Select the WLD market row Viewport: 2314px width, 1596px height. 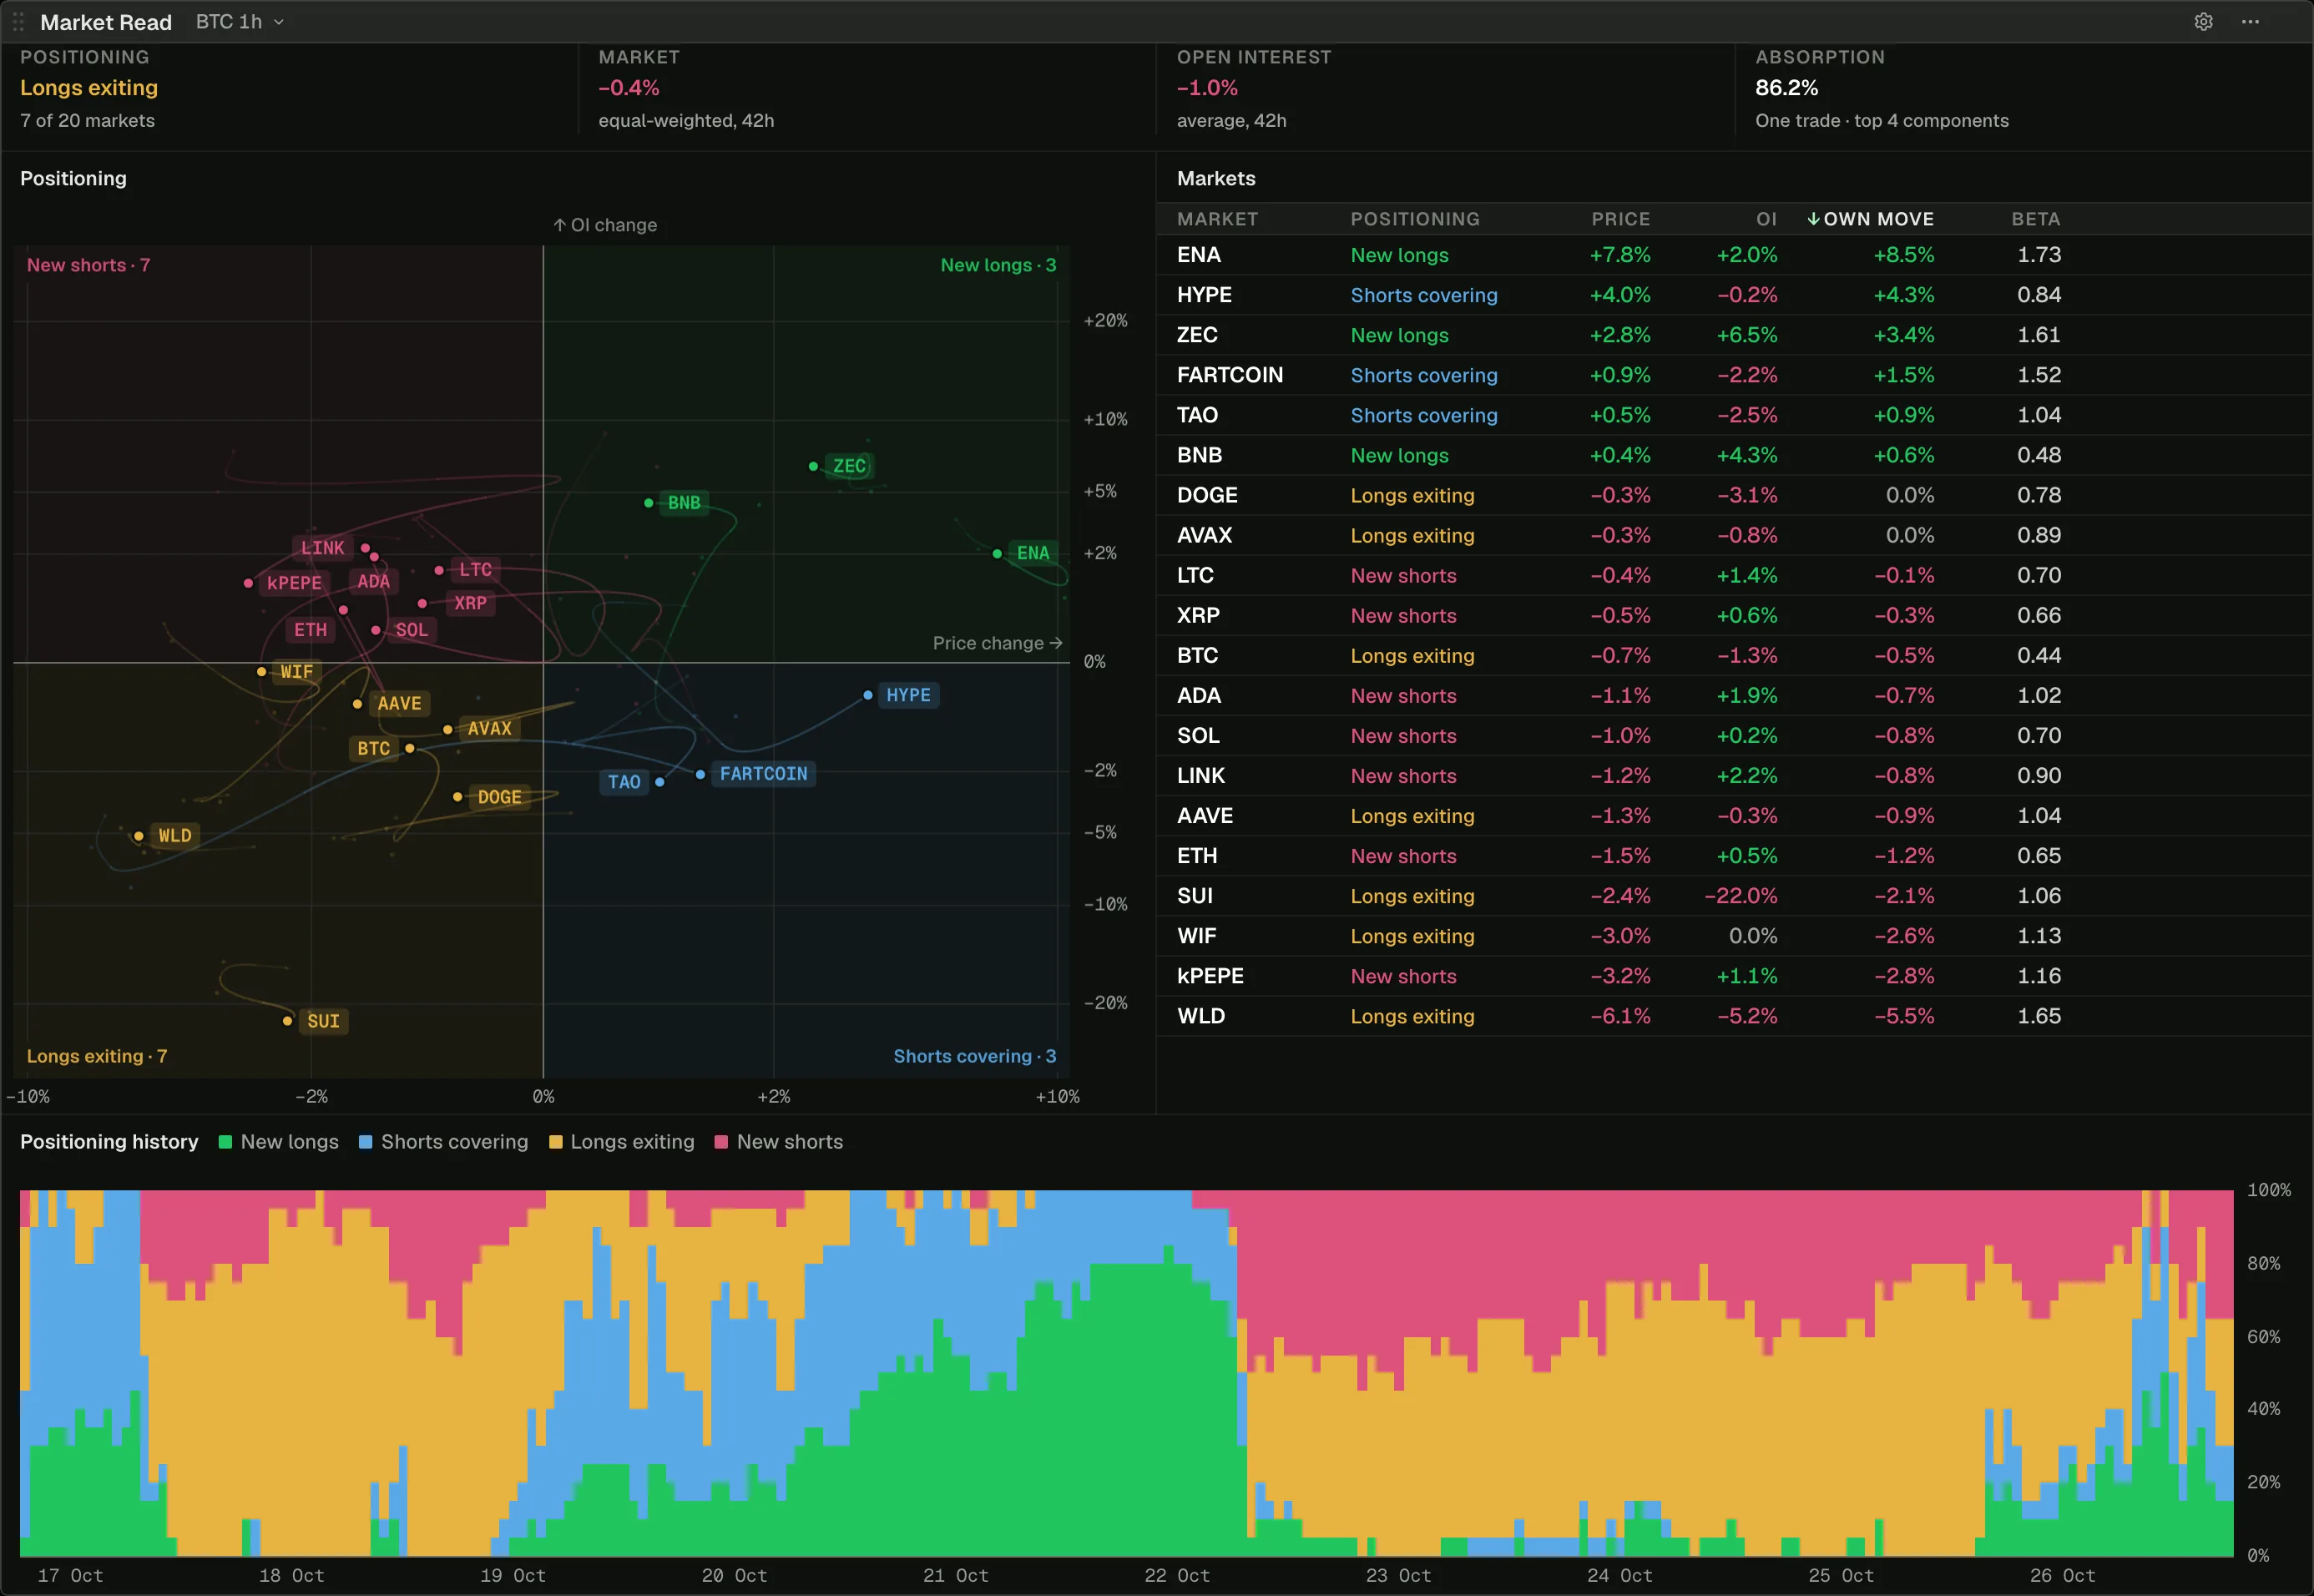tap(1734, 1016)
